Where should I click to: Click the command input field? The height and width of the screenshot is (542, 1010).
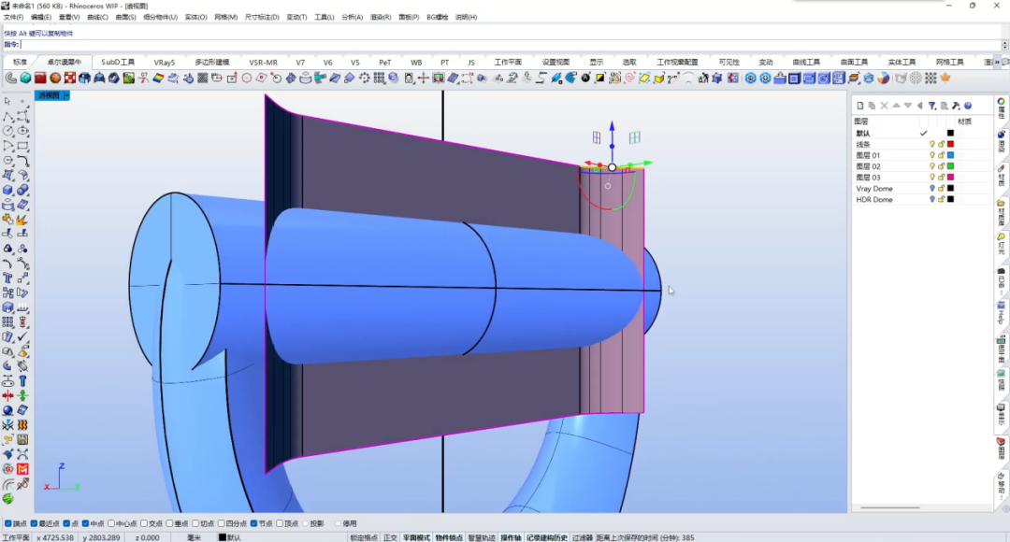click(511, 45)
